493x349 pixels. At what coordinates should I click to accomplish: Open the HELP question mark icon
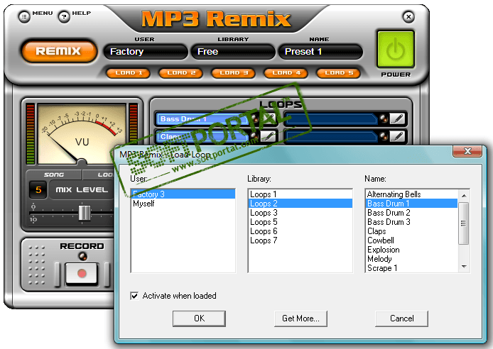pos(64,16)
